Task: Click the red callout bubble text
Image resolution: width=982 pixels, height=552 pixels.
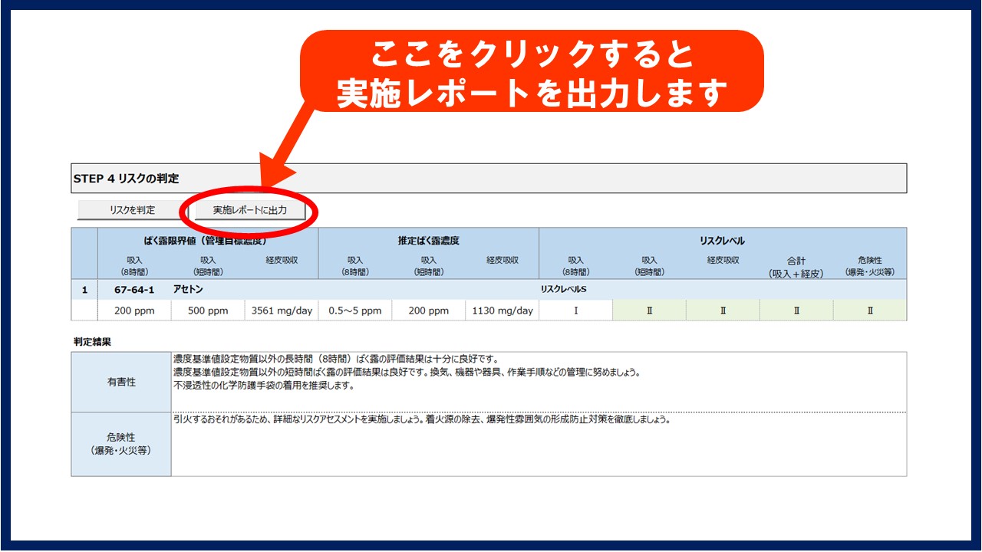Action: pyautogui.click(x=532, y=73)
